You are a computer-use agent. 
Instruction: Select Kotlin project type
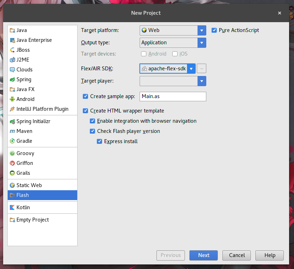point(42,207)
